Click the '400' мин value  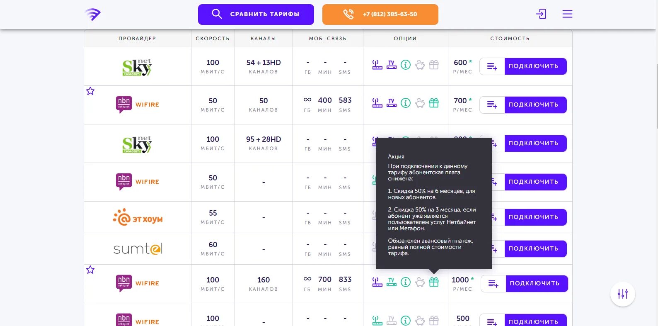325,100
